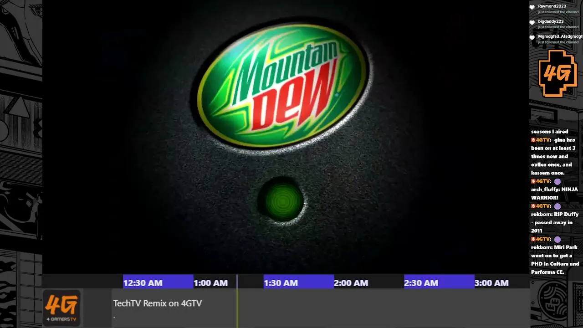Click the chat text "passed away in 2011"
The image size is (583, 328).
552,226
